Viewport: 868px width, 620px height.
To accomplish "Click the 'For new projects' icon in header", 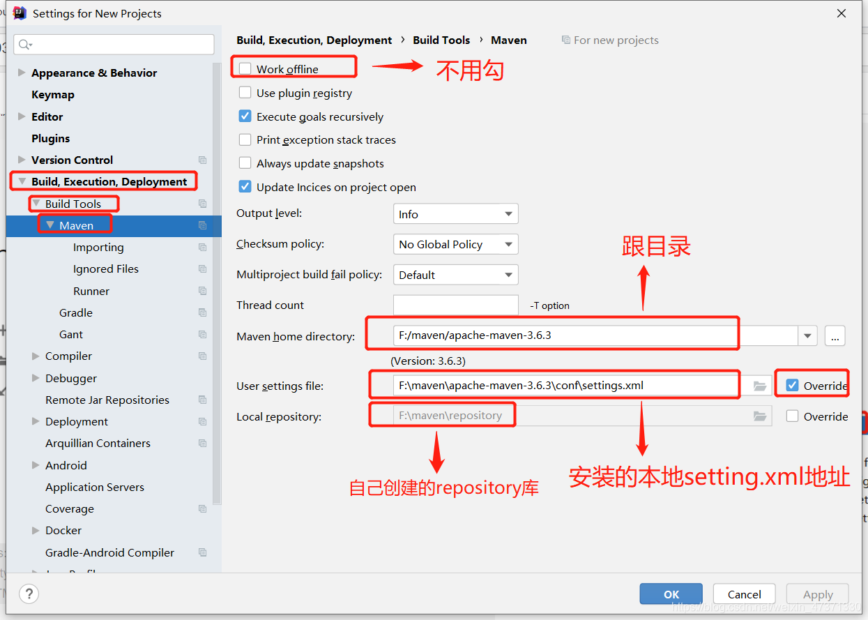I will pos(566,40).
